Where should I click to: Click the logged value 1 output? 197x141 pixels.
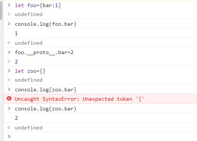point(16,33)
